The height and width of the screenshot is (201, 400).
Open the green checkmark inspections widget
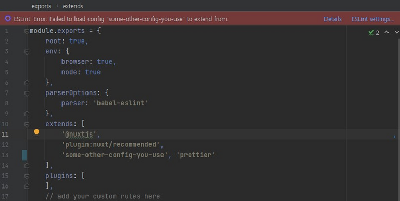click(x=374, y=33)
